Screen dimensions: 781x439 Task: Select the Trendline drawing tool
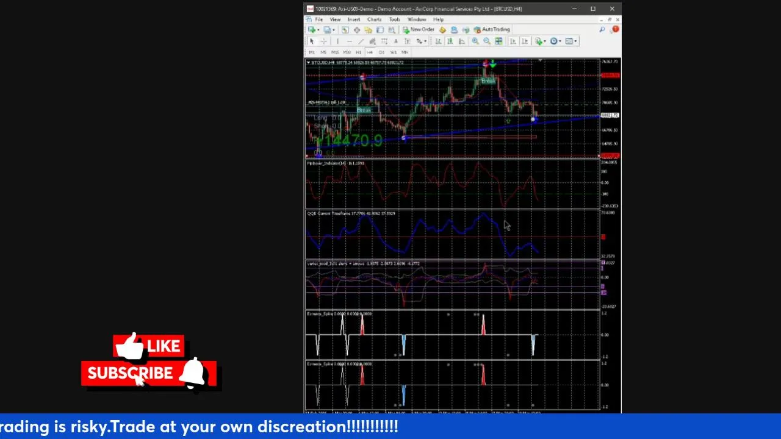tap(361, 41)
